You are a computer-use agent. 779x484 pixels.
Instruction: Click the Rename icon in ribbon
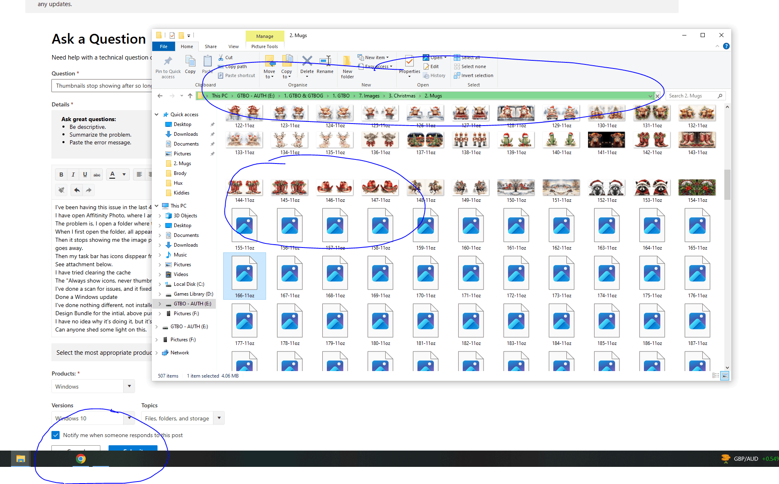[325, 61]
